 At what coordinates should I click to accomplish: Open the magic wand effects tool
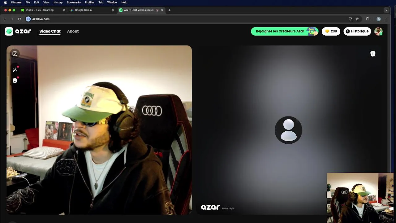click(15, 70)
